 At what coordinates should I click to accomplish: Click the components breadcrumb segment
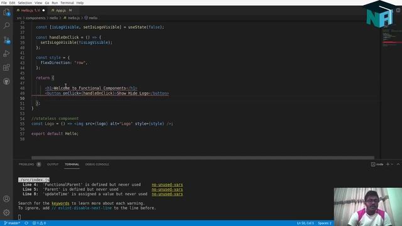35,18
